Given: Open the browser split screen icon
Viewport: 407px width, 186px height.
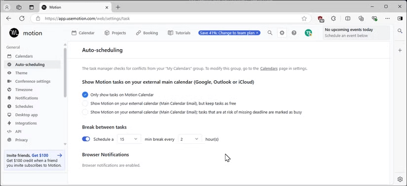Looking at the screenshot, I should click(348, 18).
